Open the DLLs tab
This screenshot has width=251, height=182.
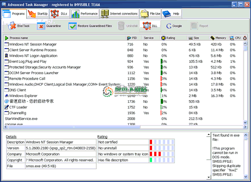tap(59, 14)
